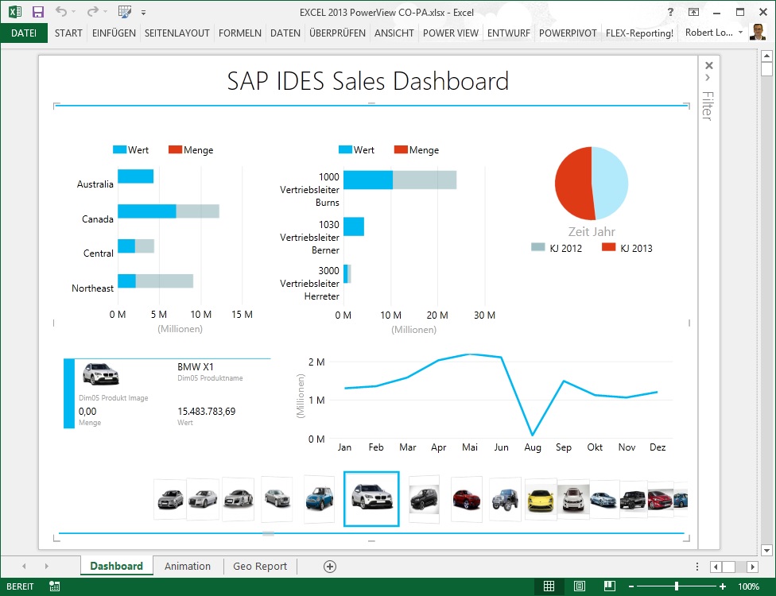Open the DATEI file menu

point(24,33)
